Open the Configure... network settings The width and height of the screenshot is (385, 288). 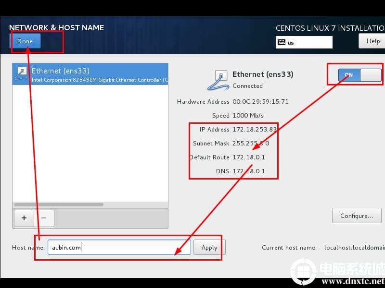pyautogui.click(x=357, y=216)
